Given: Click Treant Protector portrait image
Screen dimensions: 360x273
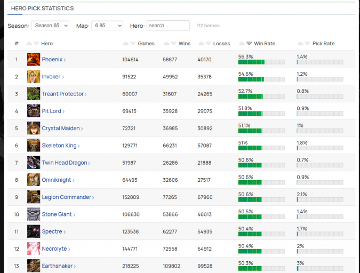Looking at the screenshot, I should click(x=34, y=94).
